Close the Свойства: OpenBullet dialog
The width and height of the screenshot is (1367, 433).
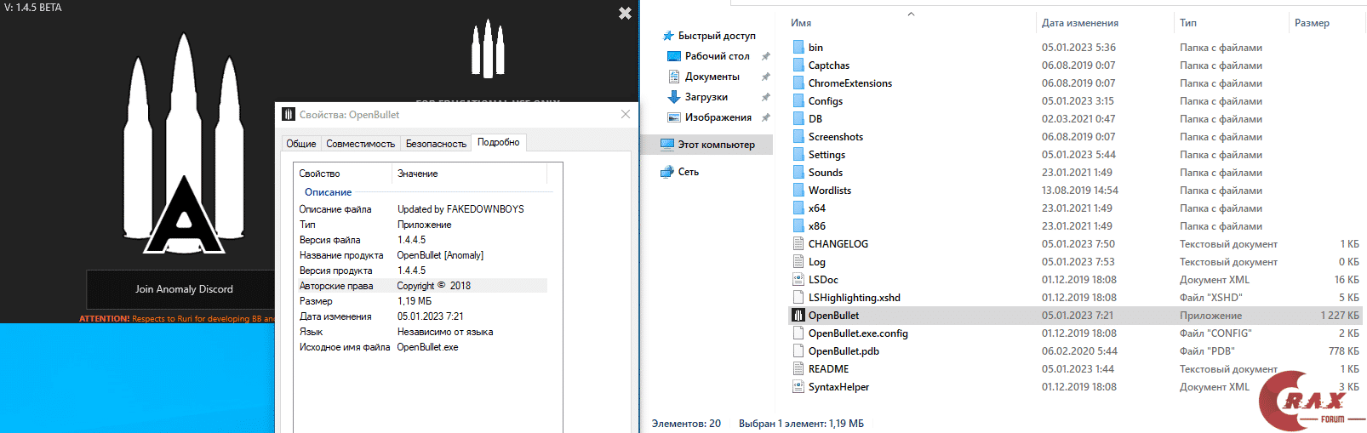[626, 114]
